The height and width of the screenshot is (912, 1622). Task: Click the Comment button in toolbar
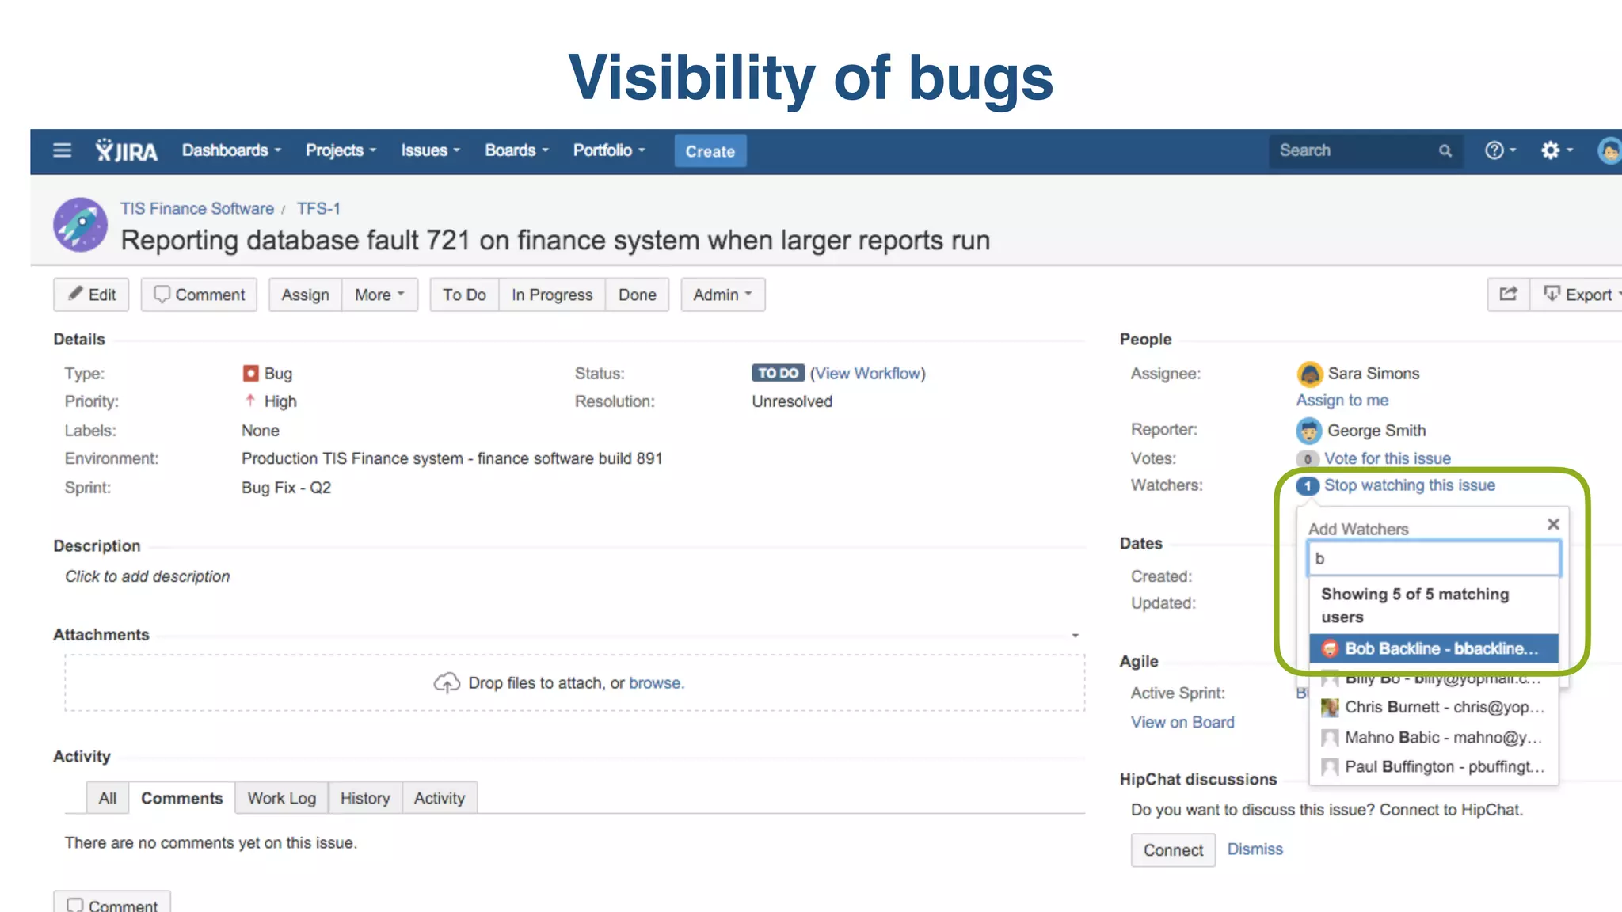tap(199, 294)
